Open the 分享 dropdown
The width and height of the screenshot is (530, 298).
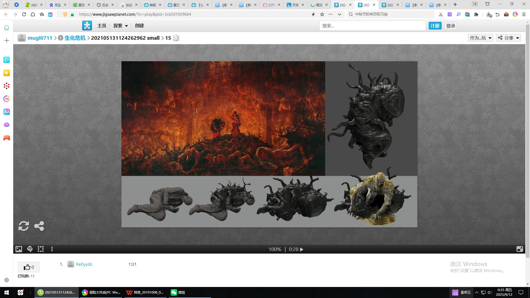pyautogui.click(x=508, y=38)
